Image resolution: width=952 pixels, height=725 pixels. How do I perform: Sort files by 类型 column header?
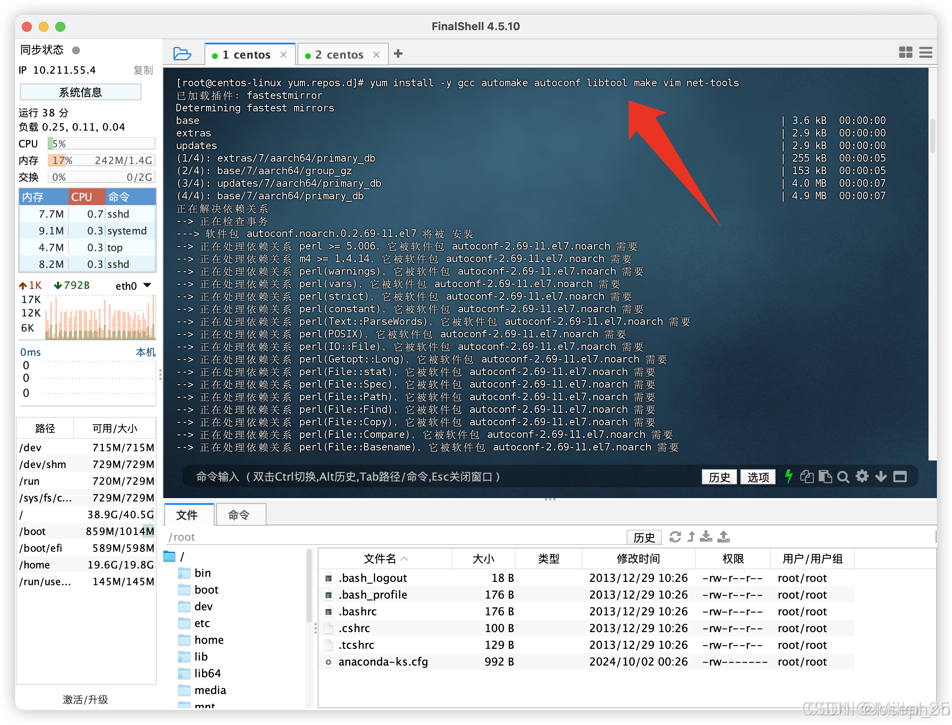point(548,559)
